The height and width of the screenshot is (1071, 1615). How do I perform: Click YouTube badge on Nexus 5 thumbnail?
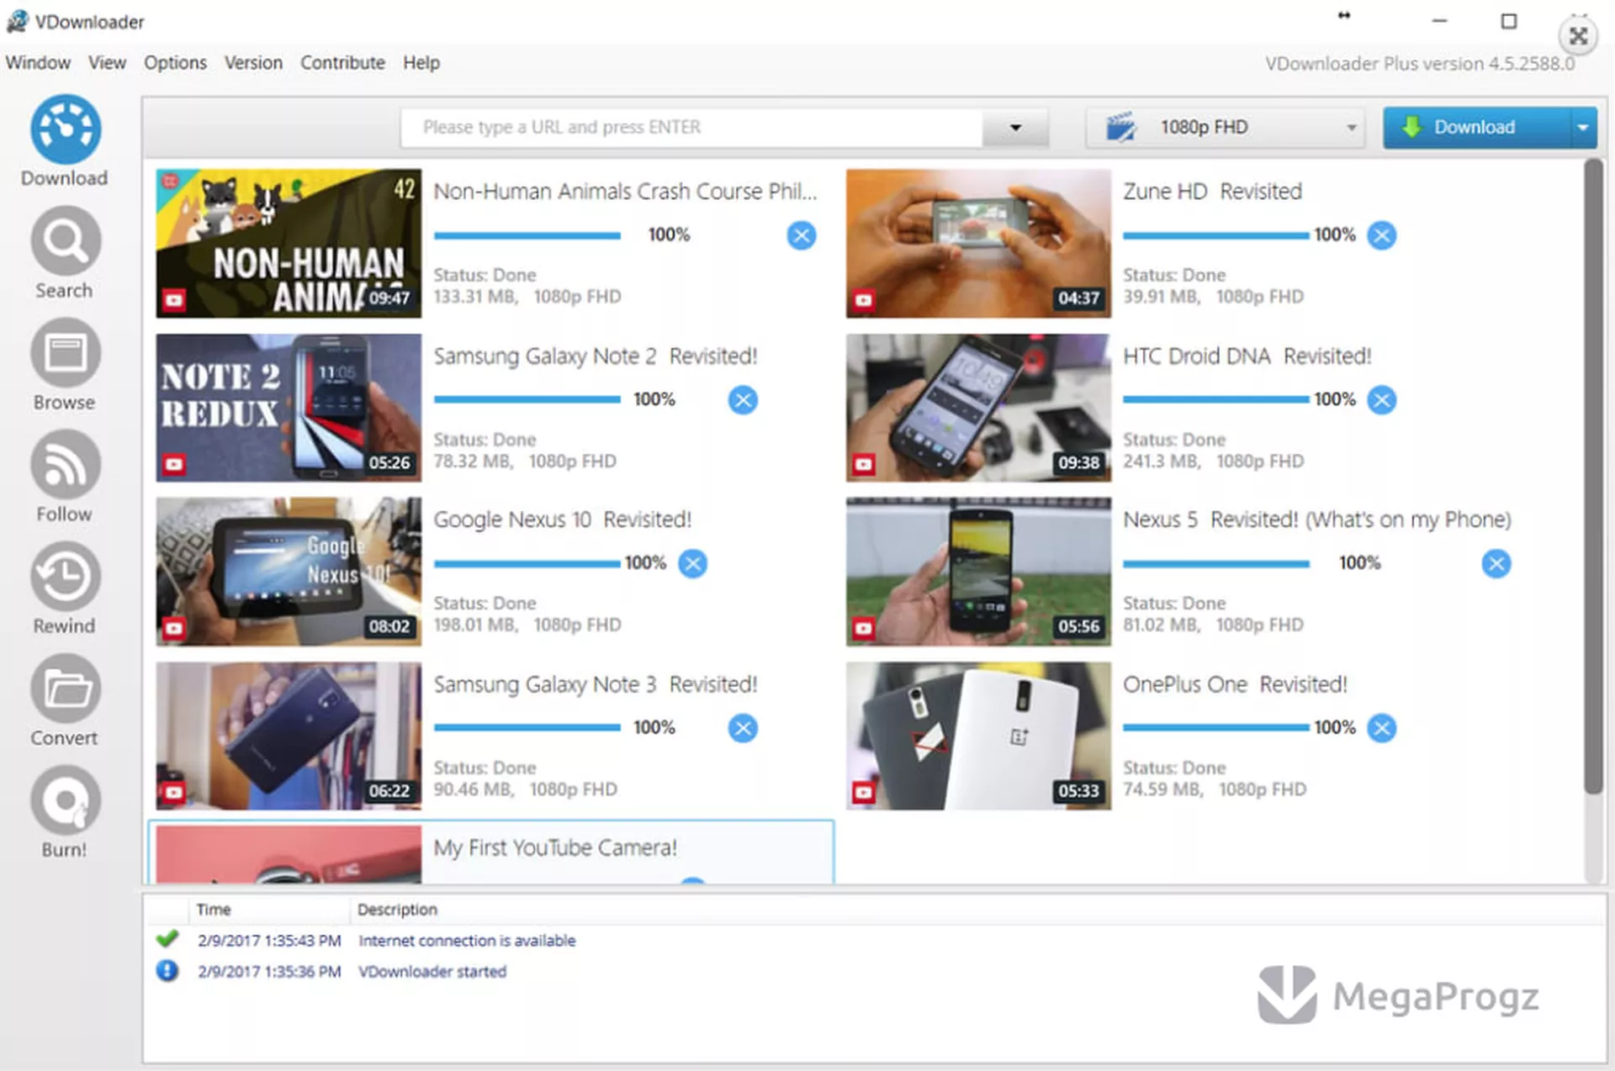864,628
